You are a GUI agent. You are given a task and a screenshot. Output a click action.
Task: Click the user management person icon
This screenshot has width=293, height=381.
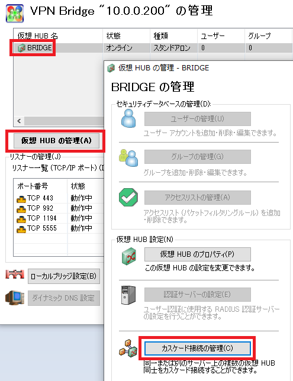128,118
